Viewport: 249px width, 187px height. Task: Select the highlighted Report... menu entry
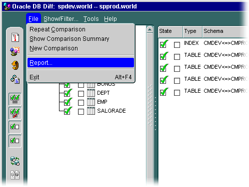(x=80, y=63)
